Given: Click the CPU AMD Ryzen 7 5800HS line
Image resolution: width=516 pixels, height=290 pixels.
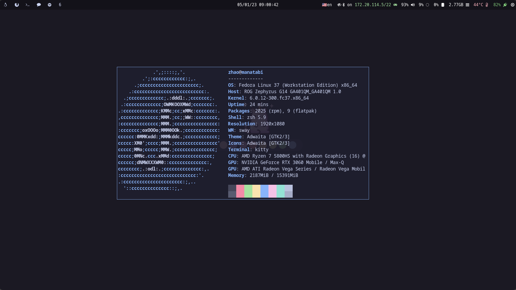Looking at the screenshot, I should point(297,156).
